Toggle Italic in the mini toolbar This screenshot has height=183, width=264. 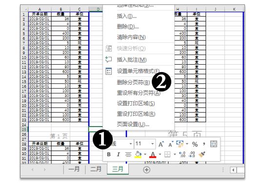(x=119, y=154)
